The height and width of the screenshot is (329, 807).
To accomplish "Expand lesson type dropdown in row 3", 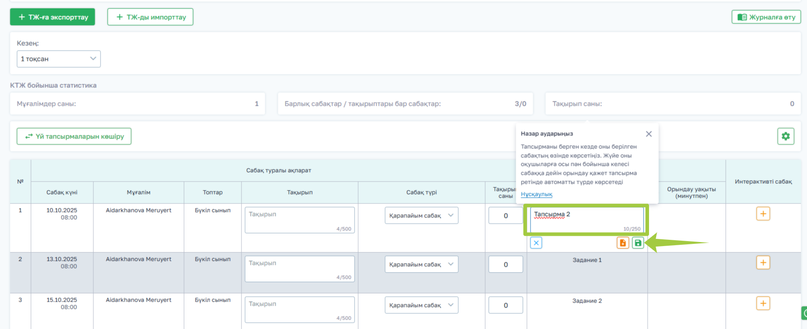I will point(421,305).
